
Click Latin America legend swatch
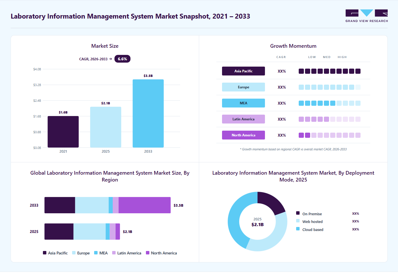114,253
